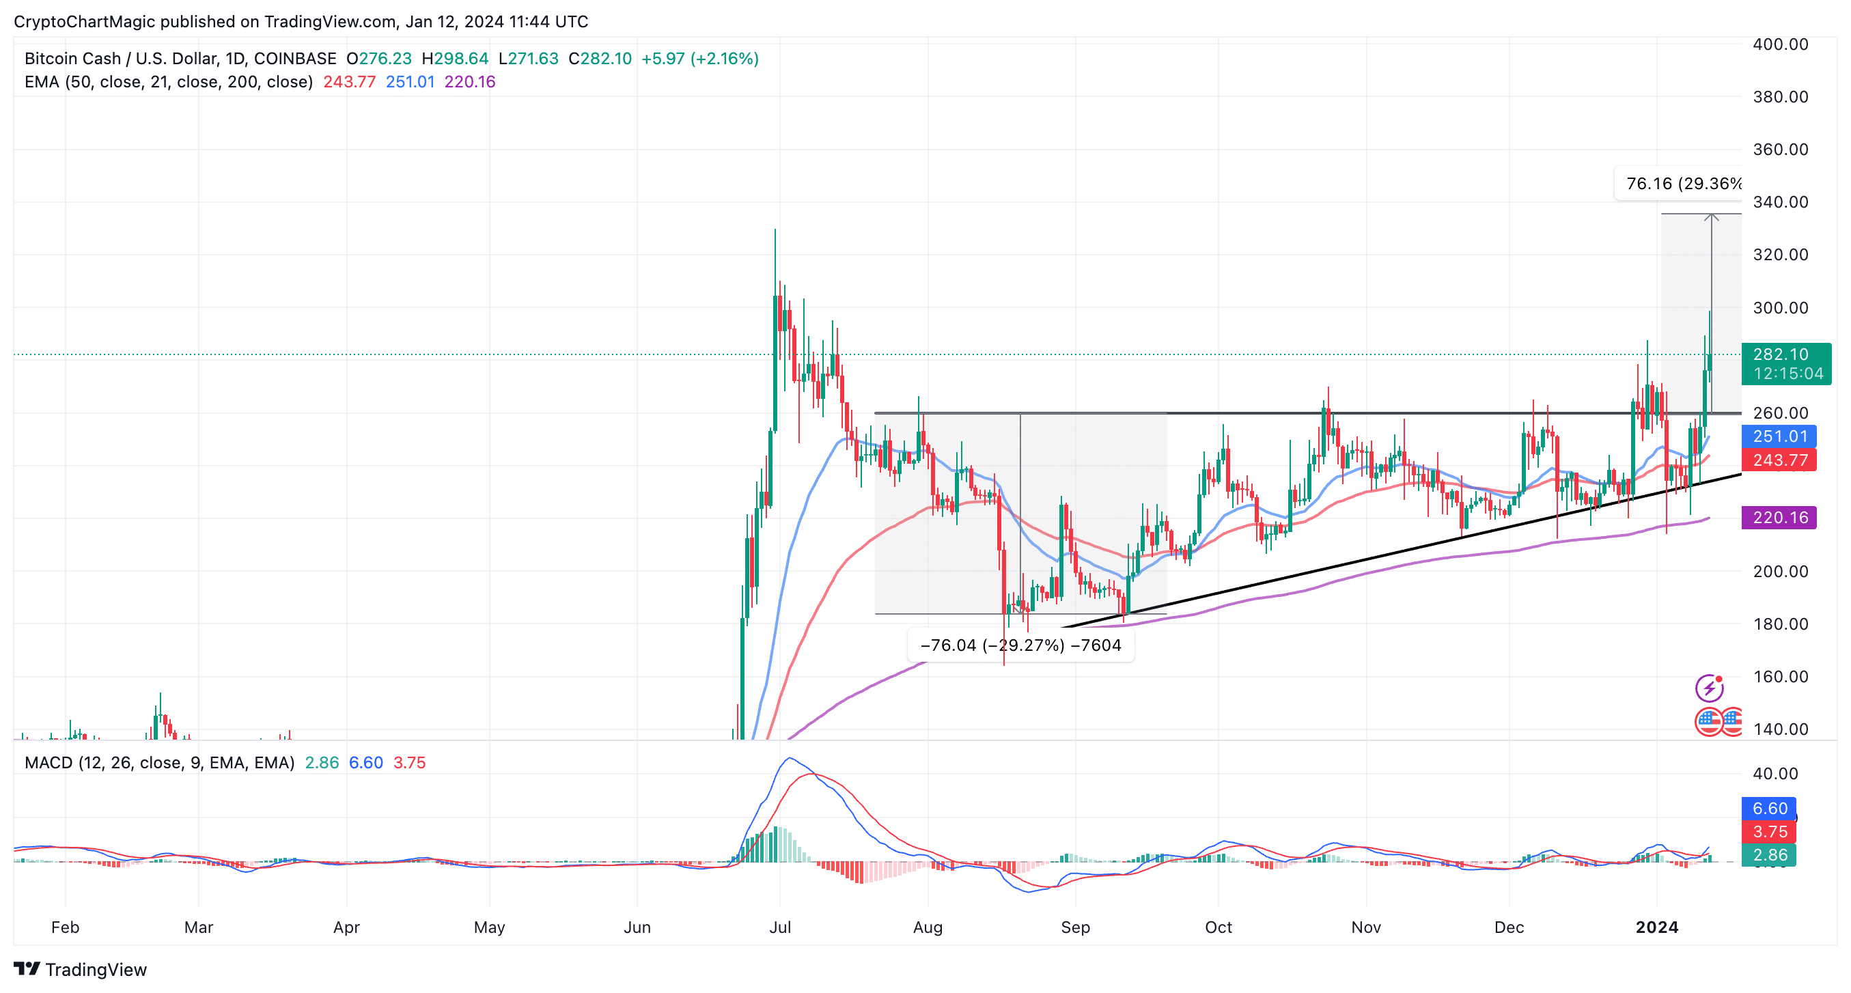This screenshot has height=993, width=1851.
Task: Click the Apr month label on time axis
Action: point(346,927)
